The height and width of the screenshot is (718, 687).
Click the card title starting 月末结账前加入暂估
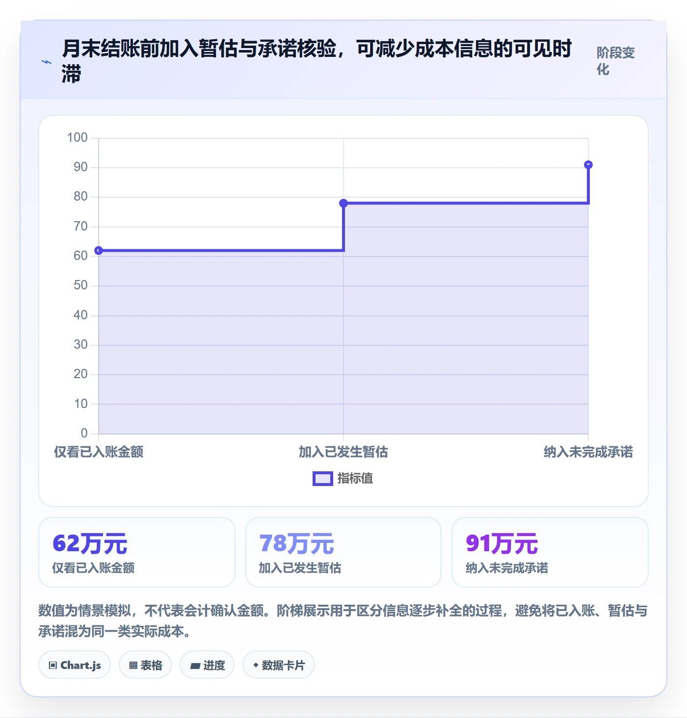(x=317, y=61)
